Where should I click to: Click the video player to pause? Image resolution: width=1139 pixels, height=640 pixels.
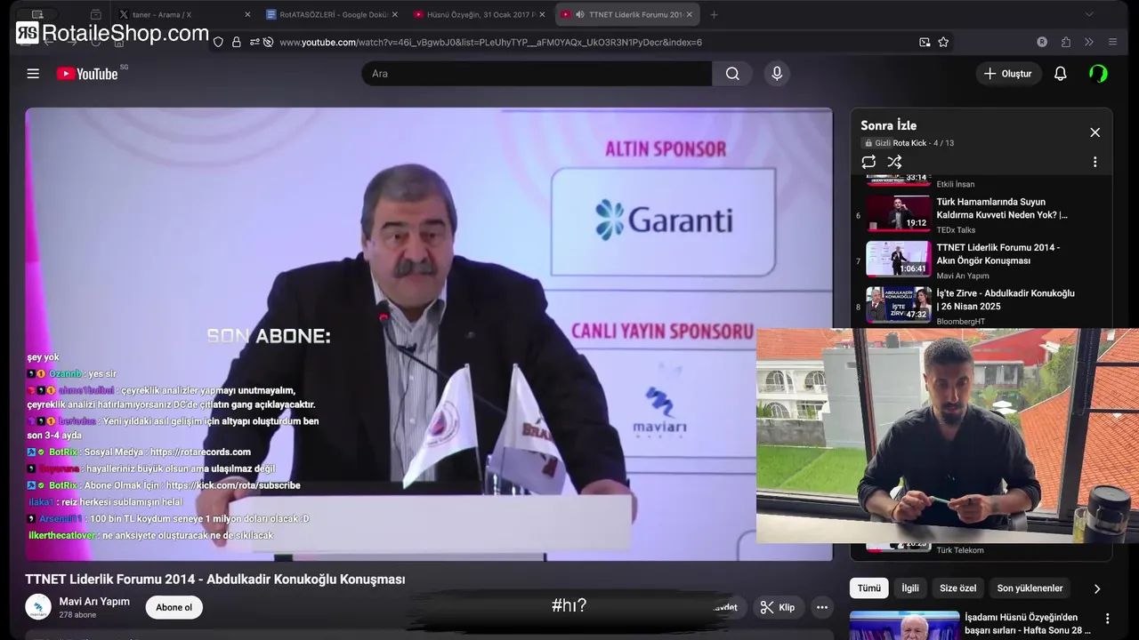point(429,334)
